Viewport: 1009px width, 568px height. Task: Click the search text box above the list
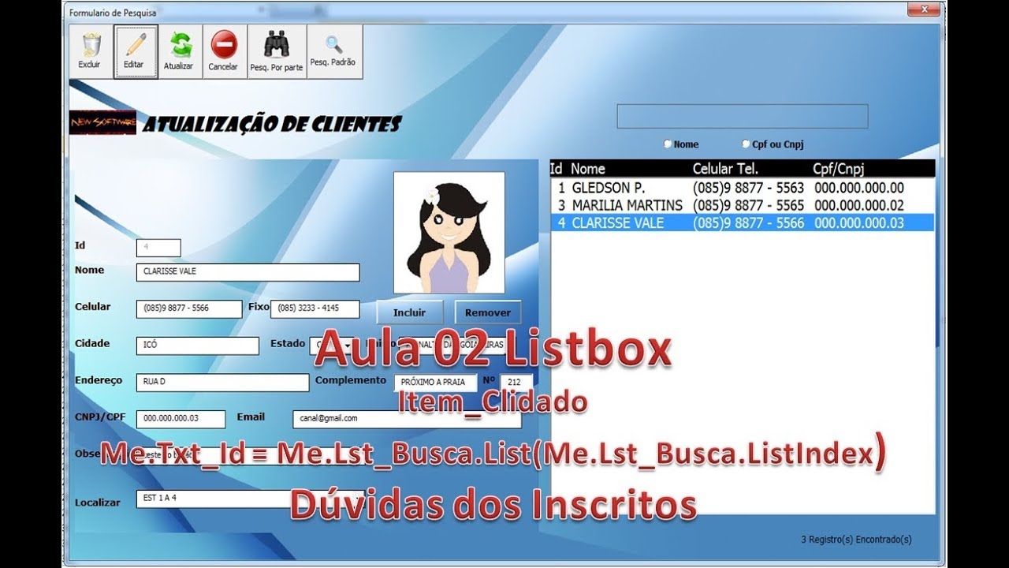pos(742,116)
